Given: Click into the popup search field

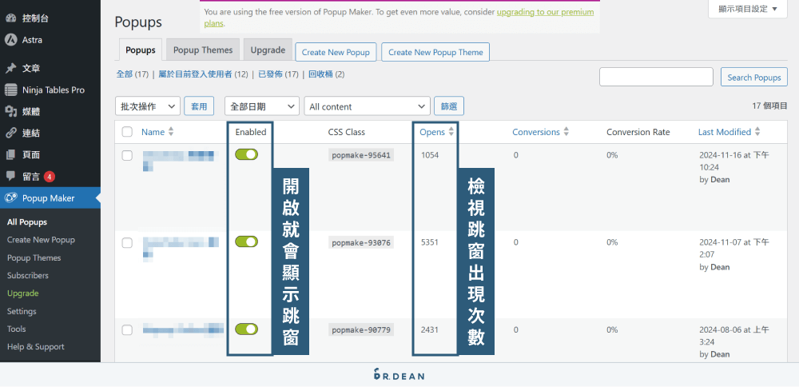Looking at the screenshot, I should tap(656, 77).
